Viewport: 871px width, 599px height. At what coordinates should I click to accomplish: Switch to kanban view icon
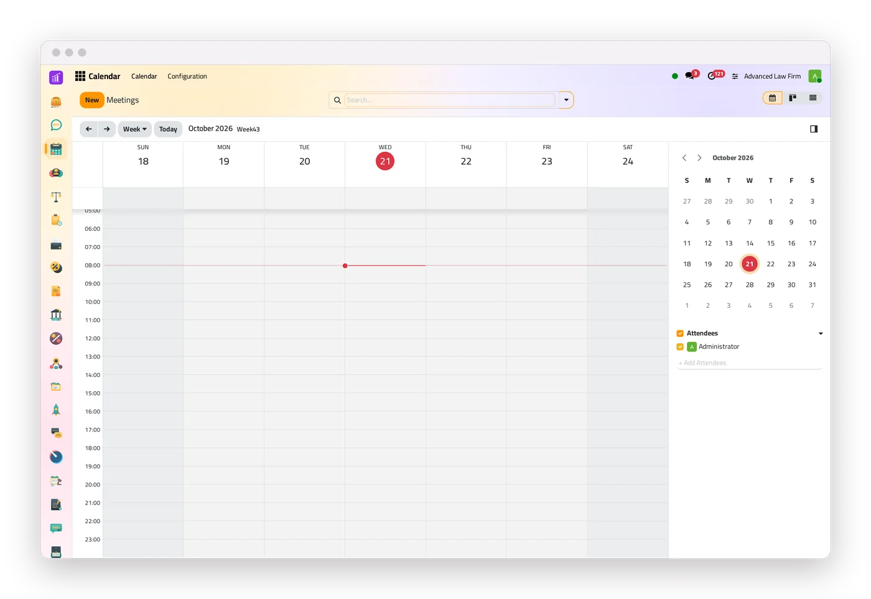(x=793, y=98)
